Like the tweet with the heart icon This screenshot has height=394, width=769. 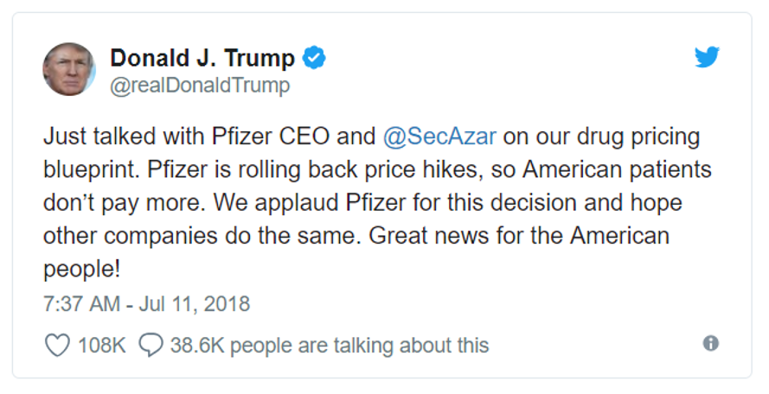[57, 345]
